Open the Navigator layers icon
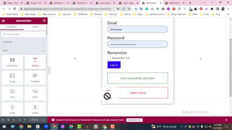232x130 pixels. click(8, 120)
